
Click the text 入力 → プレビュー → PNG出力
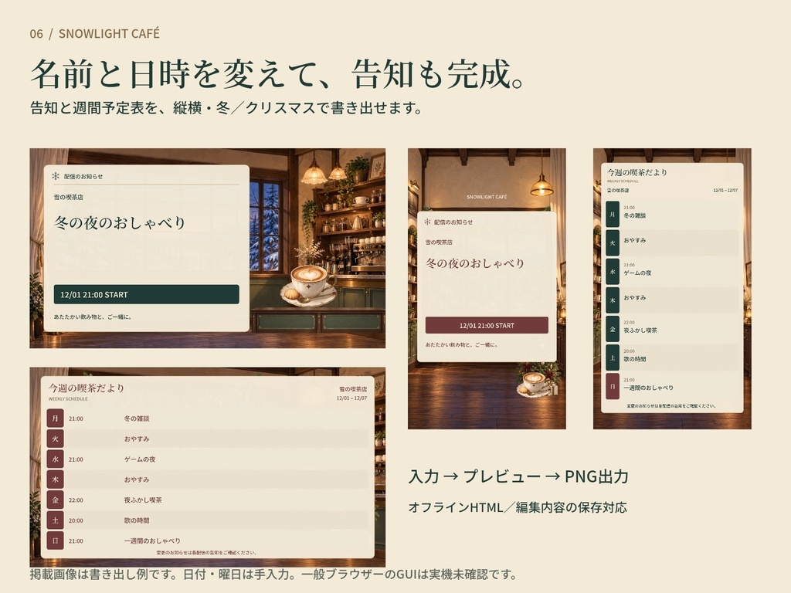[x=518, y=476]
